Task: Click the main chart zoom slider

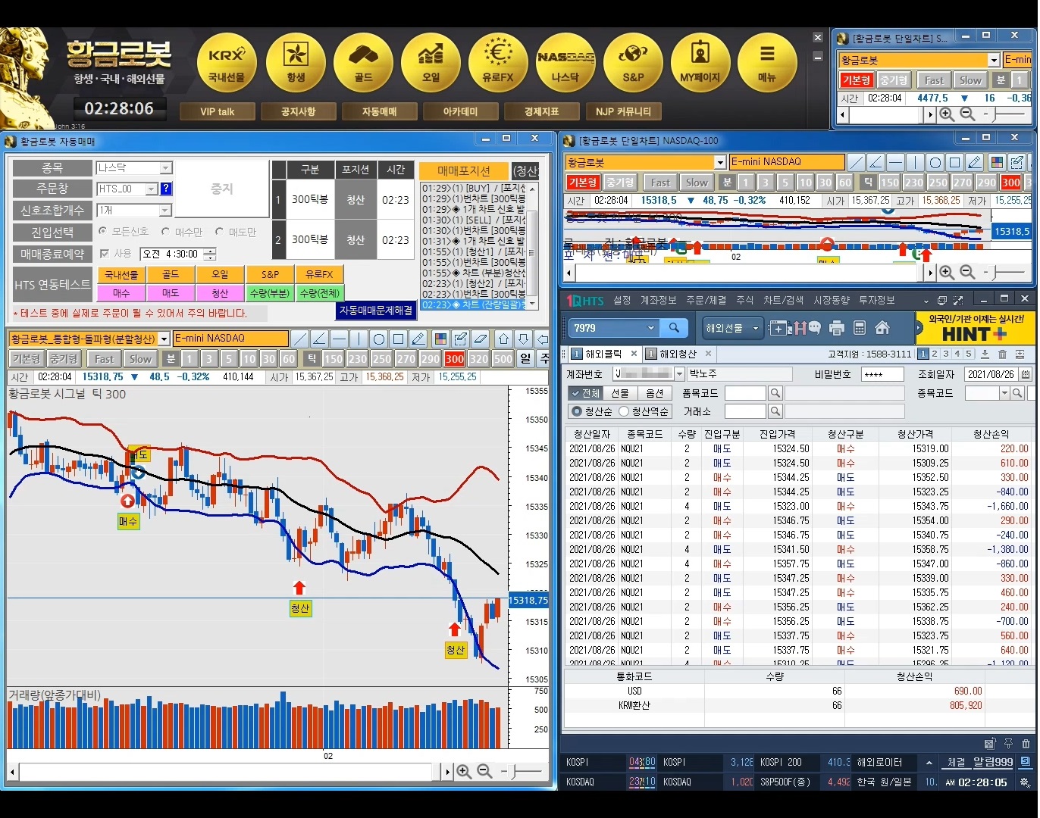Action: pyautogui.click(x=523, y=772)
